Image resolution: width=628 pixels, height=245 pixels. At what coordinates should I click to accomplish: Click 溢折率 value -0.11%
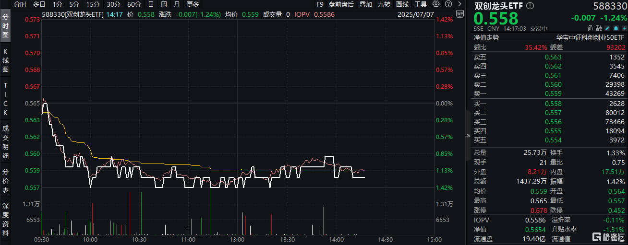pyautogui.click(x=614, y=220)
